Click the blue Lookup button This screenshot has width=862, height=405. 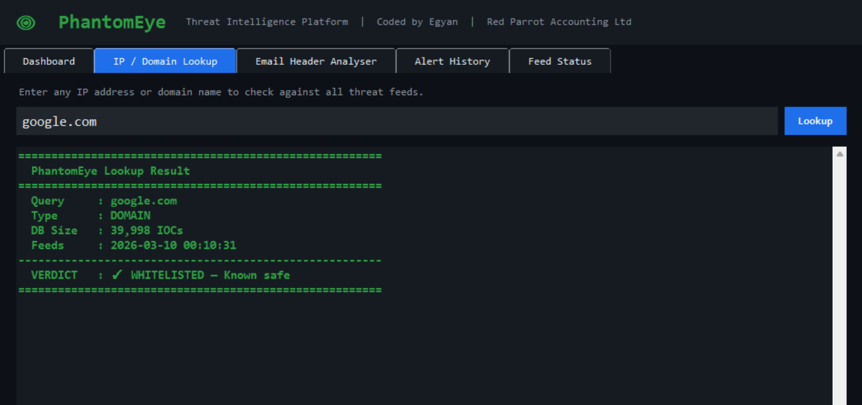tap(815, 121)
